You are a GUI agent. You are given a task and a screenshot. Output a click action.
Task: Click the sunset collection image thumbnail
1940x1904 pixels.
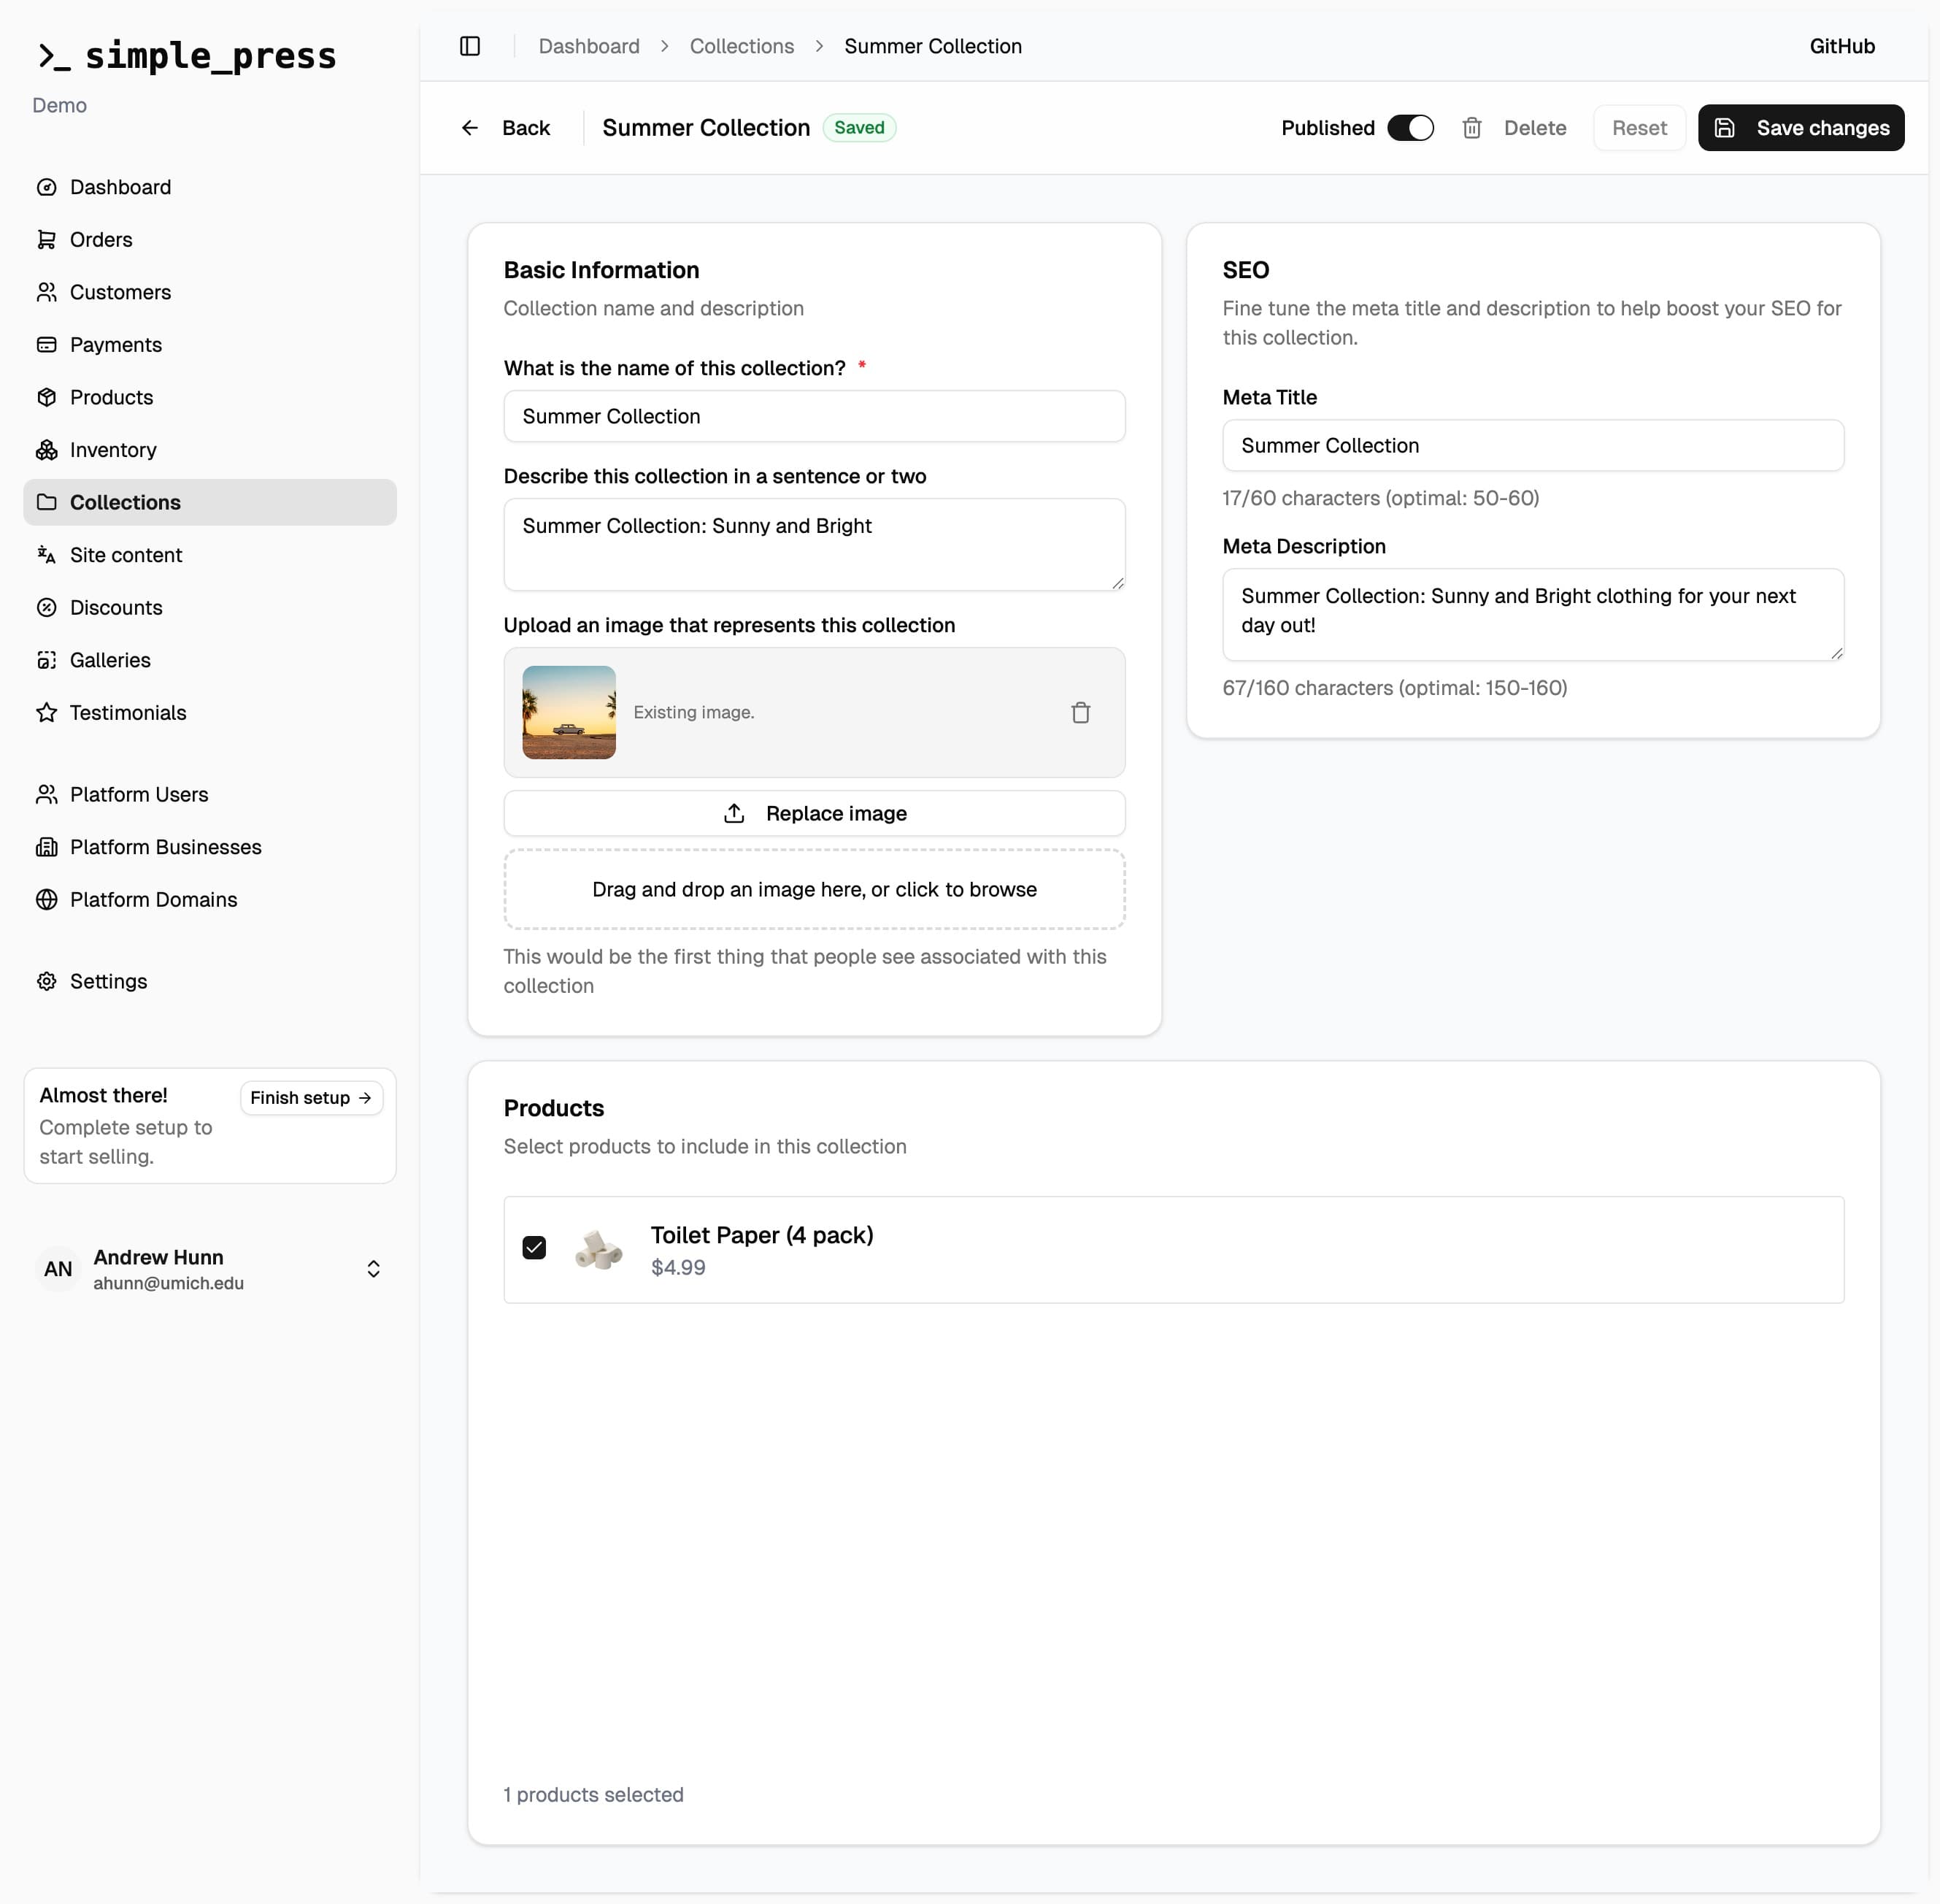coord(569,712)
